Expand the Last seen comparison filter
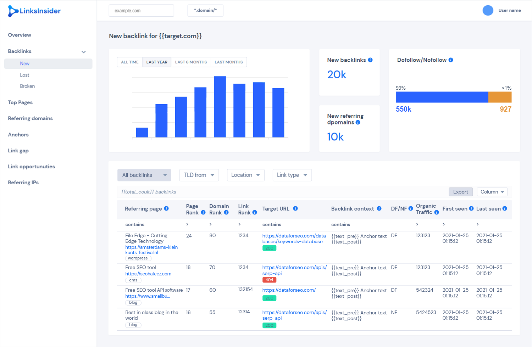The width and height of the screenshot is (532, 347). (477, 224)
